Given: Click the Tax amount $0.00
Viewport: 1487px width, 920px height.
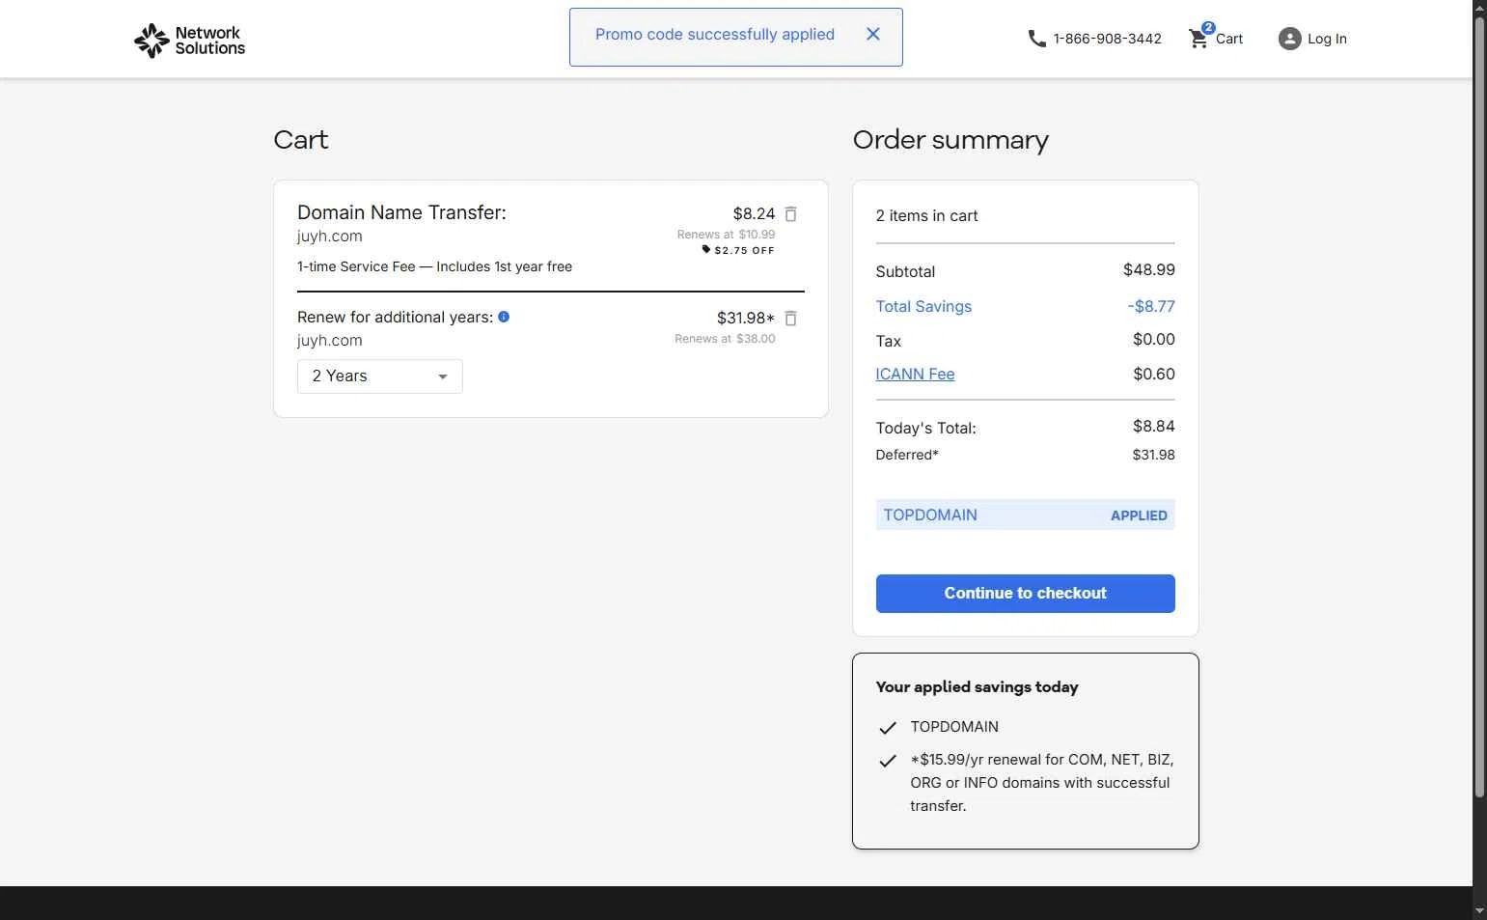Looking at the screenshot, I should click(x=1153, y=340).
